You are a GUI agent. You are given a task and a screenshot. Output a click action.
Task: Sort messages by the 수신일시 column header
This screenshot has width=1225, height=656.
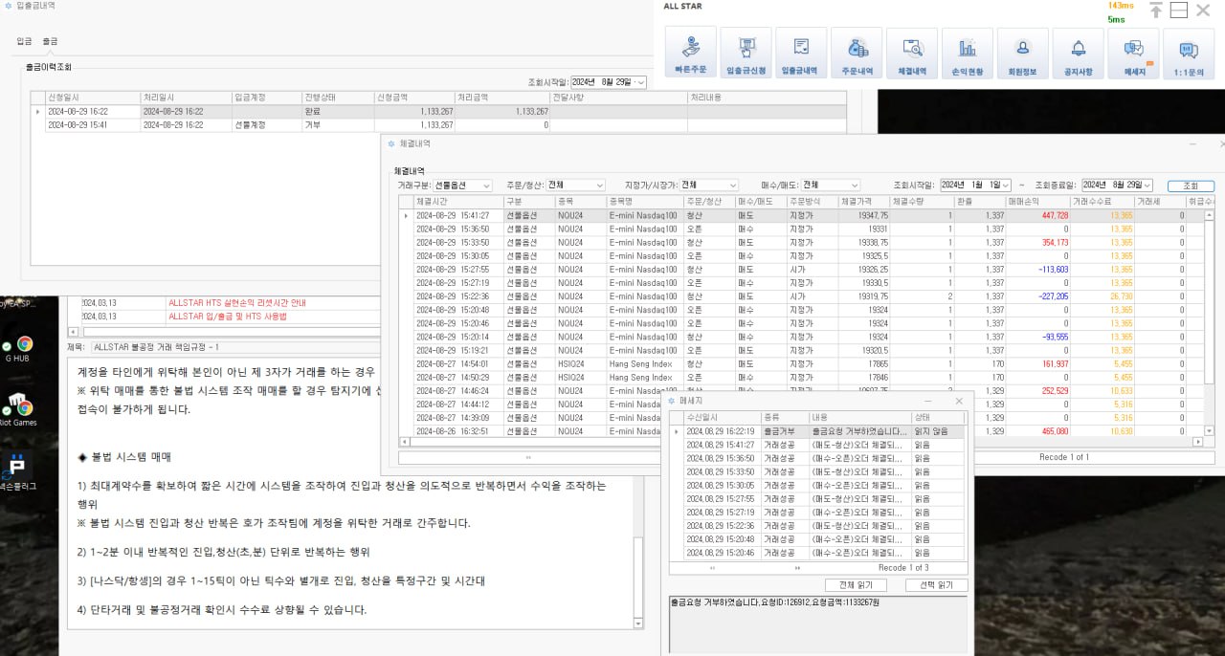click(723, 418)
